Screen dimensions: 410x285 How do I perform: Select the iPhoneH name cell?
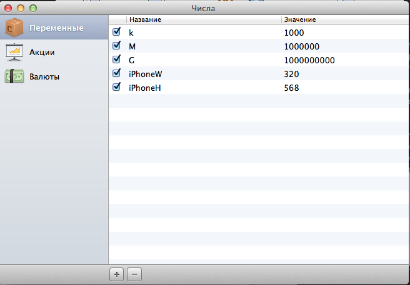pyautogui.click(x=144, y=88)
